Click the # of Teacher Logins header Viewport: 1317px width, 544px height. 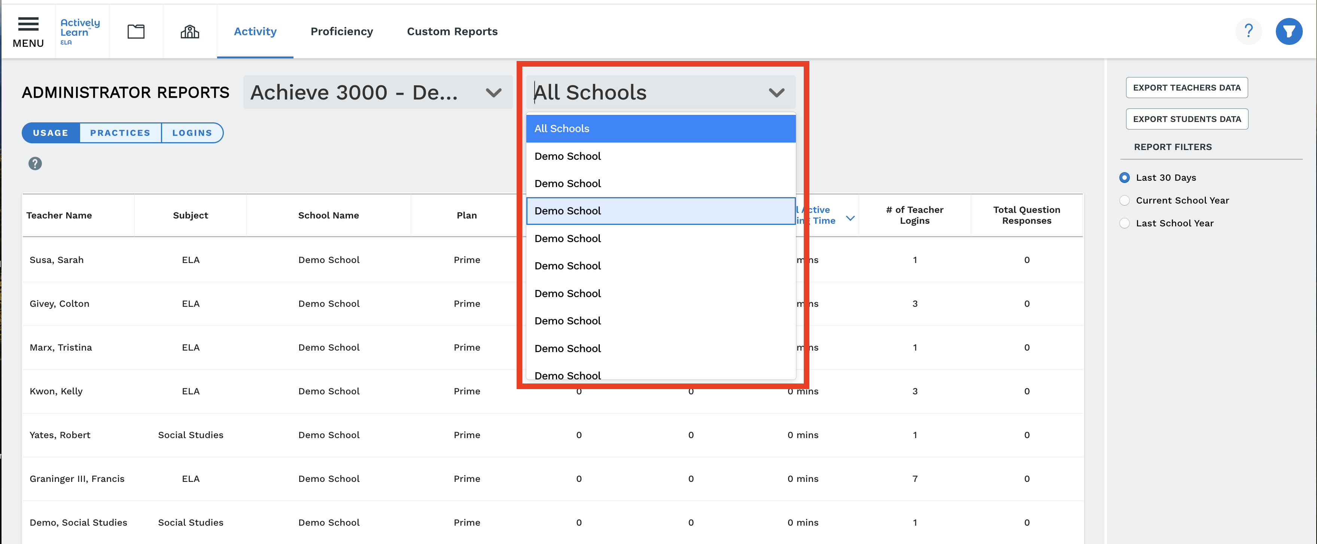(915, 215)
